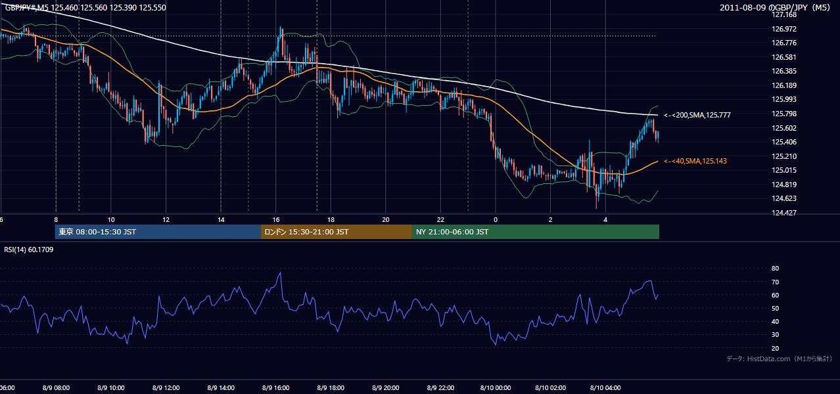This screenshot has width=840, height=394.
Task: Select price axis value 125.993
Action: (x=784, y=99)
